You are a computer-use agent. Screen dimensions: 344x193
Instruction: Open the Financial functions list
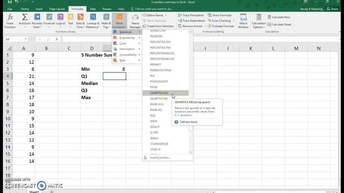(49, 21)
